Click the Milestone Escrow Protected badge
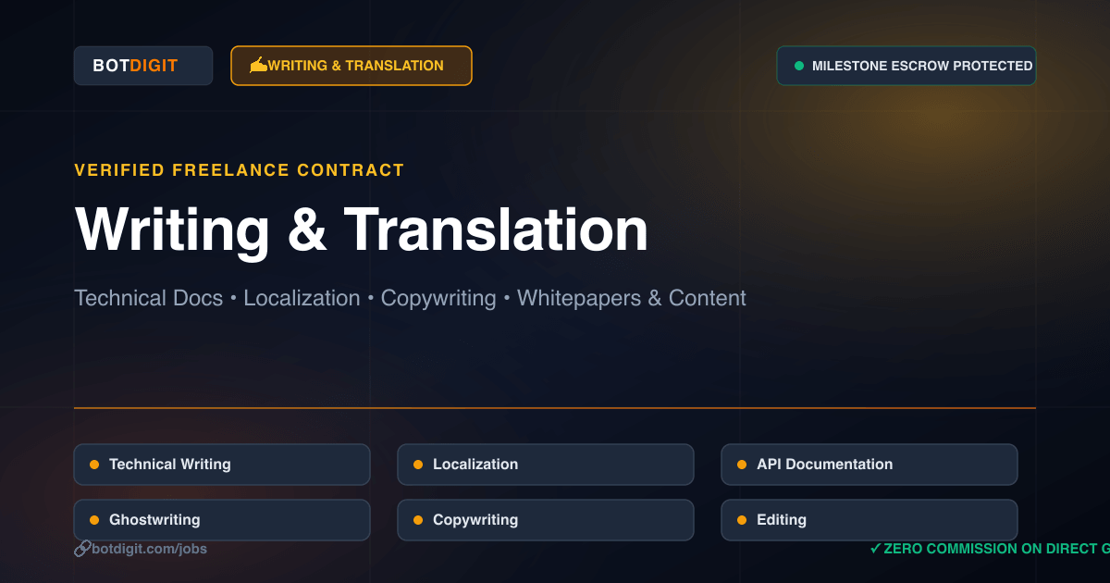 (x=906, y=66)
